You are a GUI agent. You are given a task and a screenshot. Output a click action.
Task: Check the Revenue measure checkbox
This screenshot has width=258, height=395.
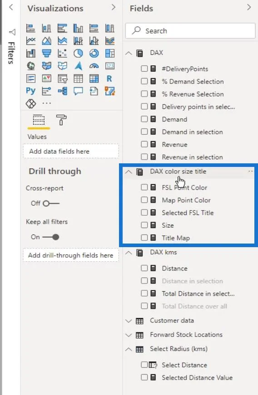point(144,144)
